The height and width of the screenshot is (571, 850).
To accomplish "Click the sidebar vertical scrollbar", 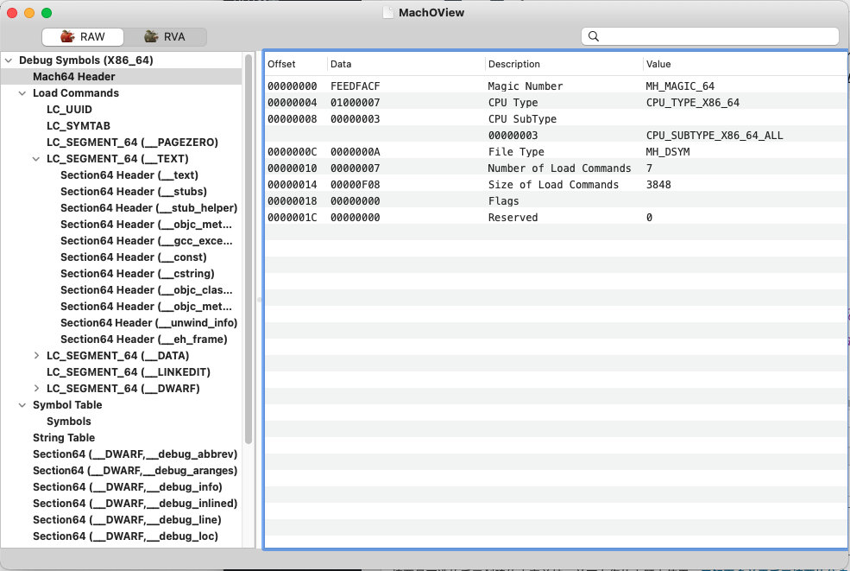I will [x=249, y=250].
